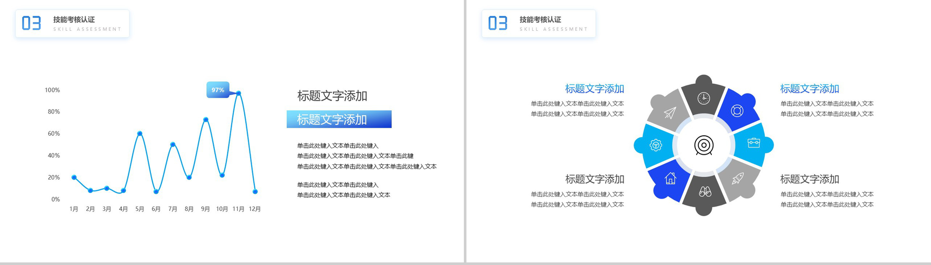Select the binoculars icon in the wheel
Image resolution: width=931 pixels, height=265 pixels.
click(705, 191)
